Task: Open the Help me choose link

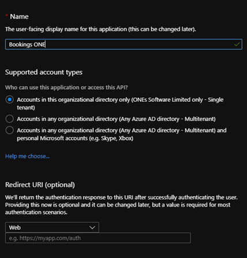Action: pos(27,156)
